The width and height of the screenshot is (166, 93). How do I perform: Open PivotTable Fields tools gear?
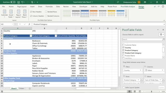pyautogui.click(x=162, y=34)
